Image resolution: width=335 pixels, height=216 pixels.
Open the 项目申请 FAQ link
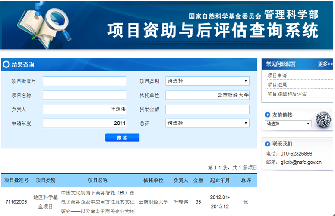point(277,76)
